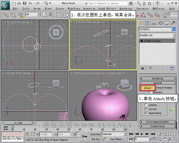Collapse the General rollout
The image size is (179, 143).
click(157, 83)
